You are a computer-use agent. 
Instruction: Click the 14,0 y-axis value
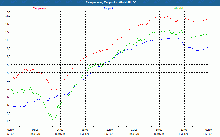pos(8,16)
